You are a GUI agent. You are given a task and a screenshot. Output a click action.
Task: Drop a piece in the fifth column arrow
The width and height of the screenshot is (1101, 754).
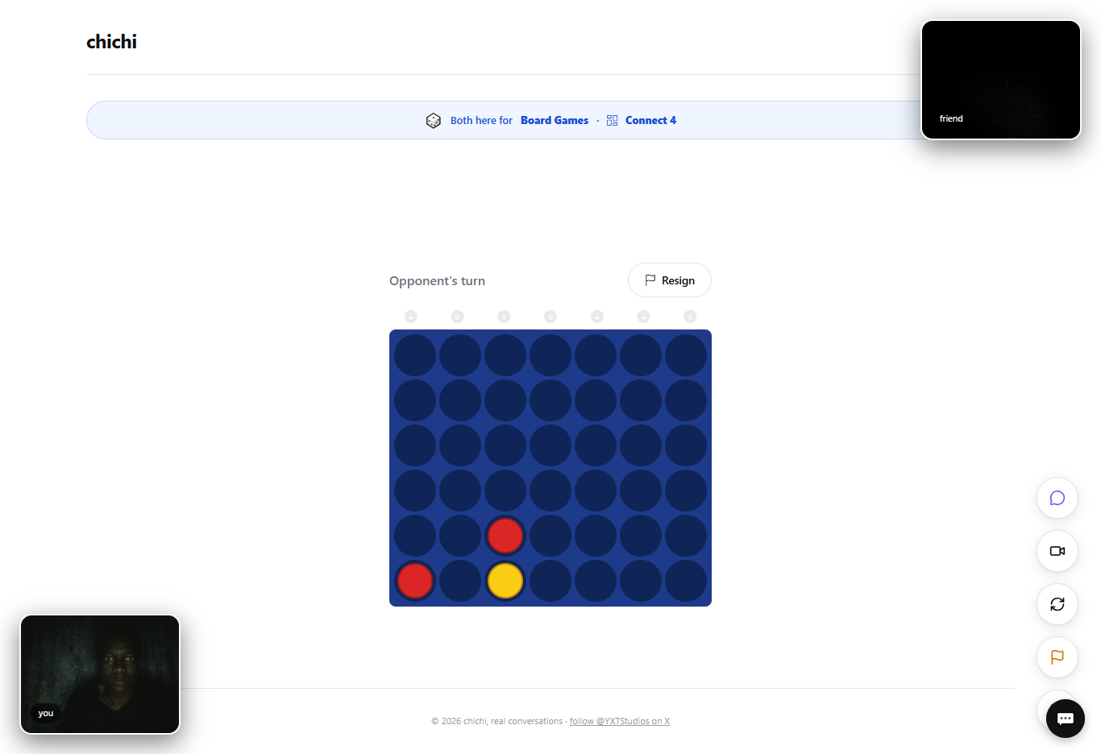[x=597, y=317]
